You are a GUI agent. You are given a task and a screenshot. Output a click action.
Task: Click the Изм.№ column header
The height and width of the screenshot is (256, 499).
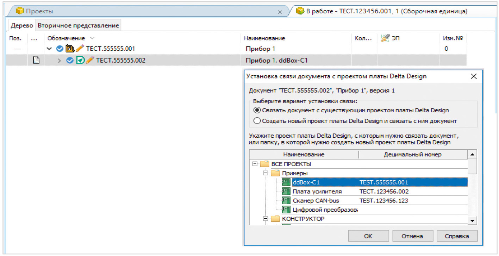click(x=453, y=38)
